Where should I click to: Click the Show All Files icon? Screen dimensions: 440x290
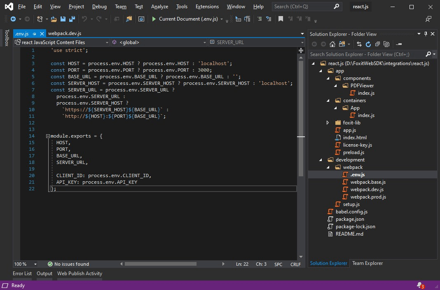pyautogui.click(x=386, y=44)
